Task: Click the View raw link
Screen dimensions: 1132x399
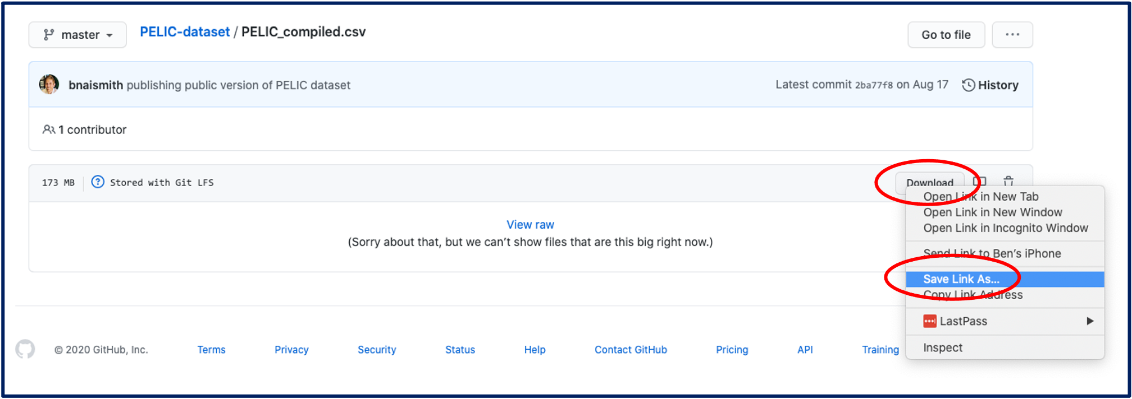Action: click(x=530, y=225)
